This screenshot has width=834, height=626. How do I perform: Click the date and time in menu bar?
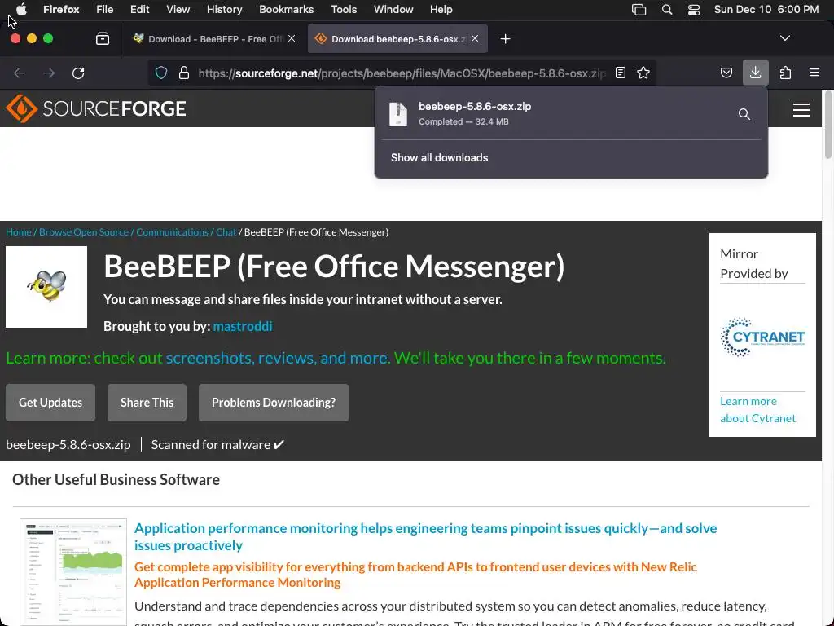tap(766, 9)
